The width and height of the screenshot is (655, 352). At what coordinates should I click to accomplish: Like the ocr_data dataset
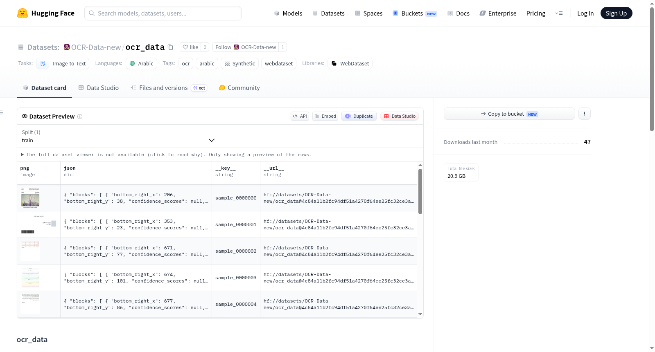(190, 47)
